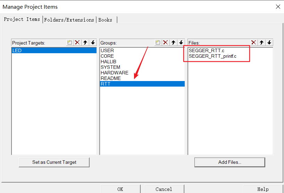Click Set as Current Target button
This screenshot has width=284, height=193.
[x=54, y=162]
